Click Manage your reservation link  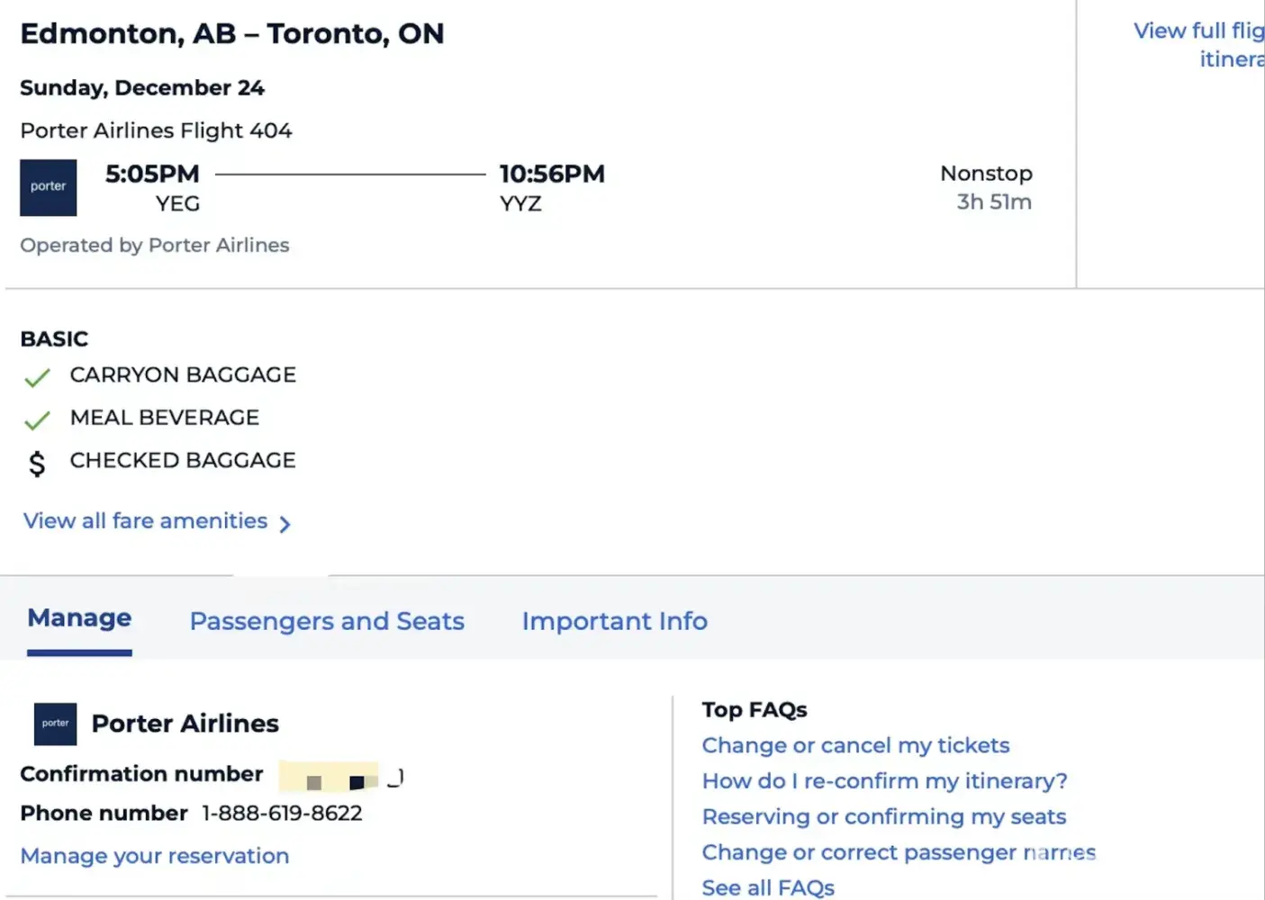(x=155, y=856)
